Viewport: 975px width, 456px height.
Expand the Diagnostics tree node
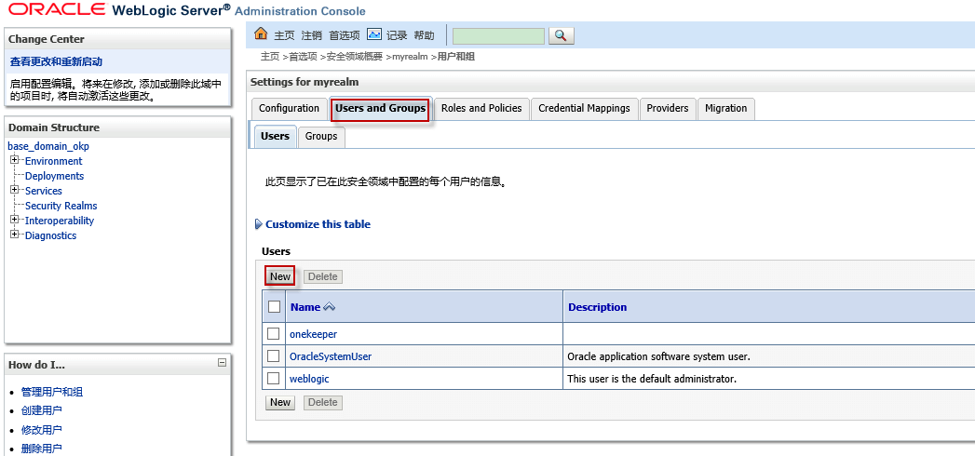[14, 235]
